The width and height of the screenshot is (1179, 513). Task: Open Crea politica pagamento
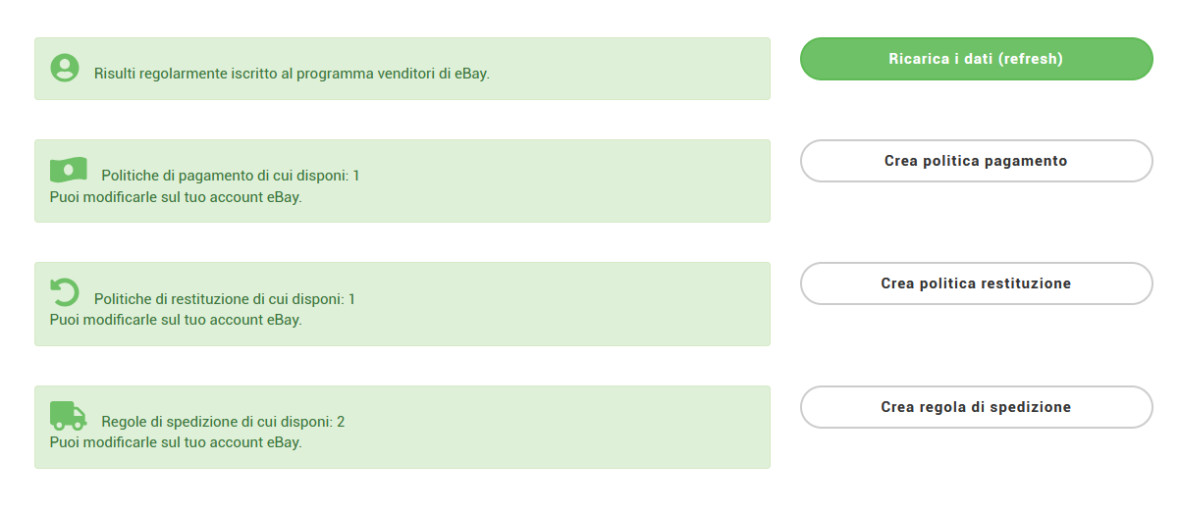click(976, 161)
